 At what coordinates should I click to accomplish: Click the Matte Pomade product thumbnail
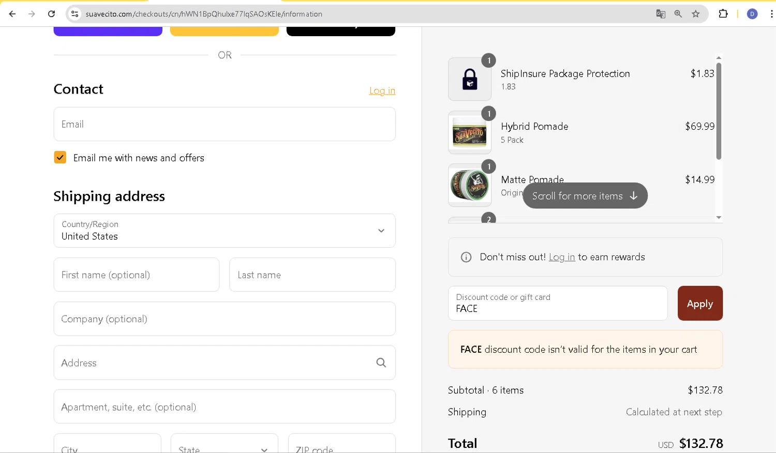470,185
